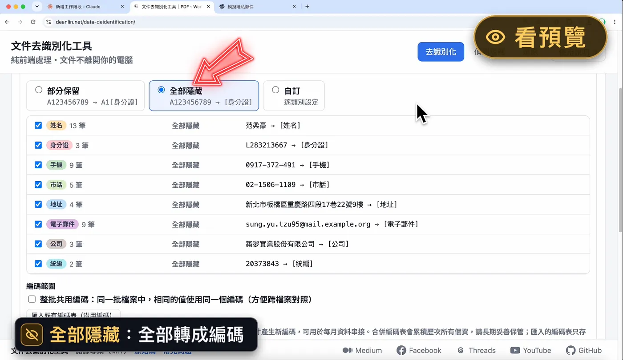Image resolution: width=623 pixels, height=360 pixels.
Task: Open the YouTube link in footer
Action: (x=530, y=350)
